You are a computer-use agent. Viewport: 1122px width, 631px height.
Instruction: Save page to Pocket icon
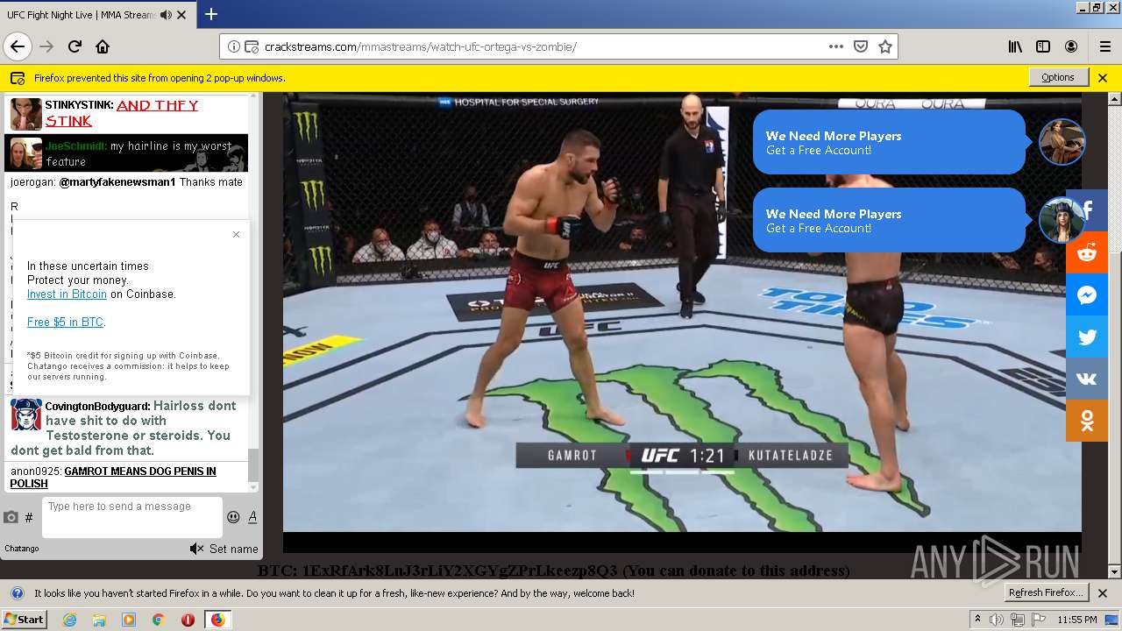click(861, 46)
